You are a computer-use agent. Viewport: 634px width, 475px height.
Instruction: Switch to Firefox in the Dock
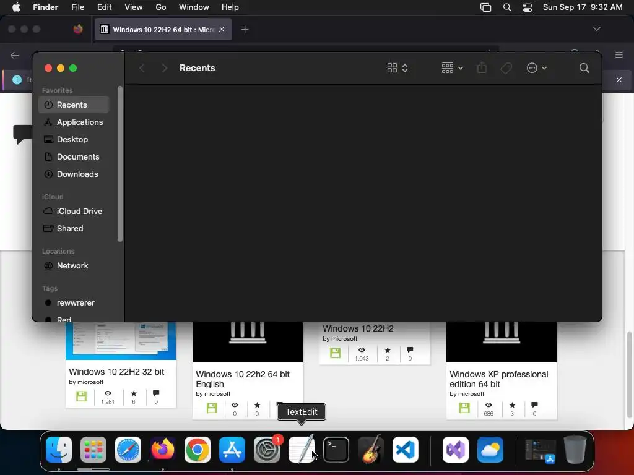click(163, 450)
